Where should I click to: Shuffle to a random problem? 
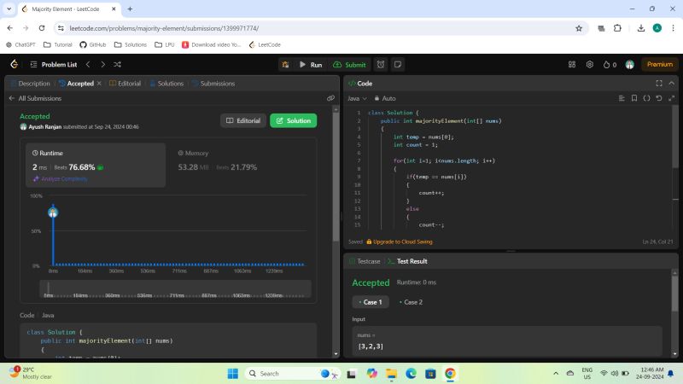[x=117, y=64]
